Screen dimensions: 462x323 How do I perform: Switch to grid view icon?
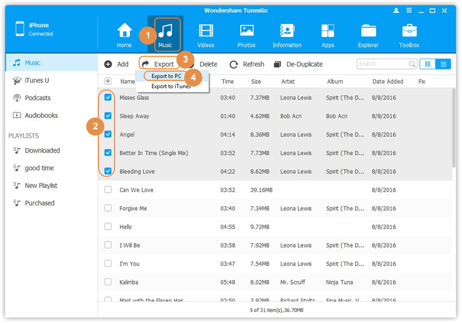tap(427, 64)
